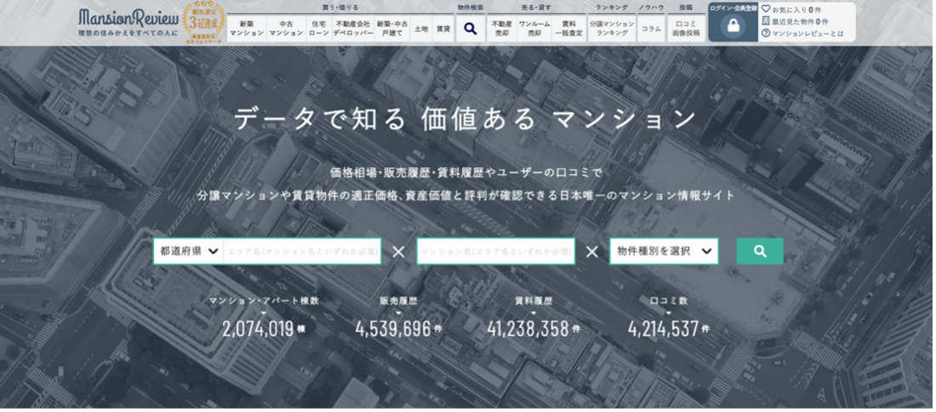Viewport: 936px width, 412px height.
Task: Open favorites via the heart icon
Action: [766, 9]
